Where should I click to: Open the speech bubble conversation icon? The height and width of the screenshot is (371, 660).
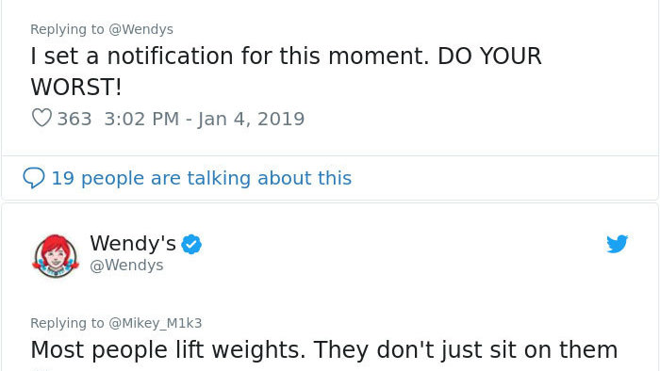[34, 178]
